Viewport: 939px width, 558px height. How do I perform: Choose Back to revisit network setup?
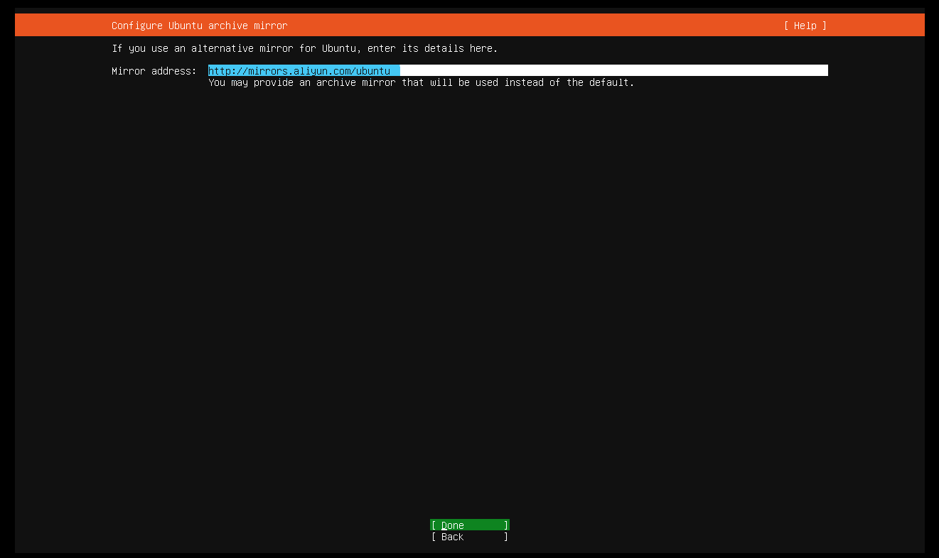[x=469, y=537]
